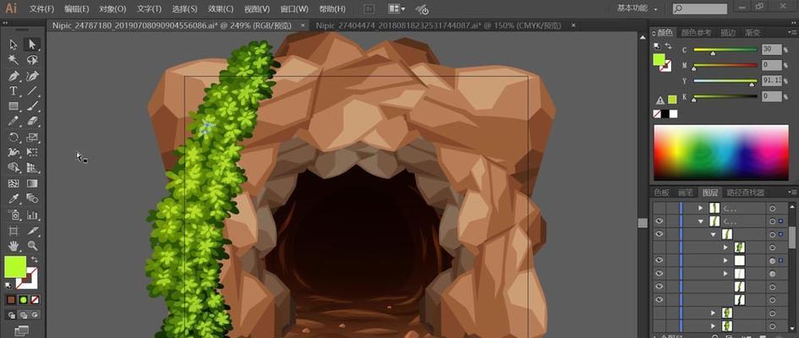The height and width of the screenshot is (338, 799).
Task: Select the Magic Wand tool
Action: point(14,60)
